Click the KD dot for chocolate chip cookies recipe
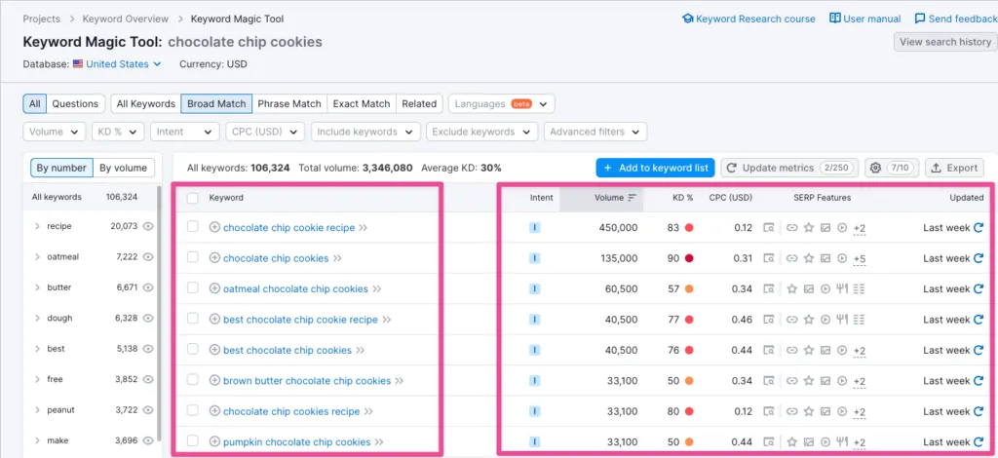998x458 pixels. (689, 411)
